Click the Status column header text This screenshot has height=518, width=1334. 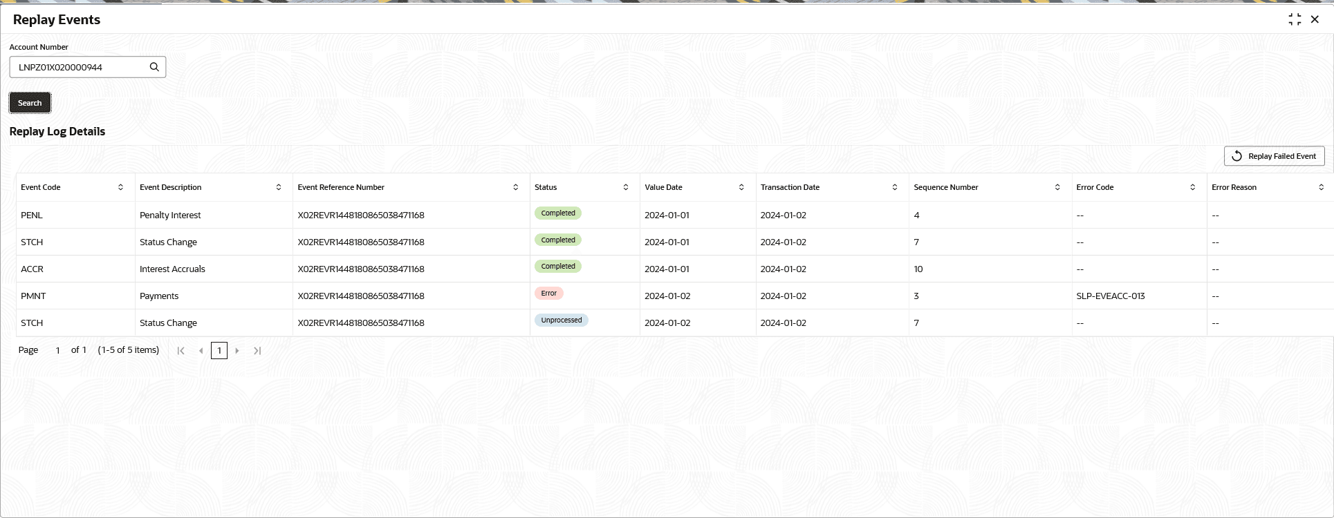[546, 187]
